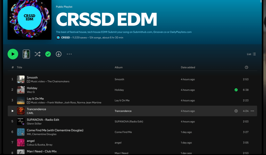Screen dimensions: 266x155
Task: Open more options for Trancendence track
Action: coord(252,111)
